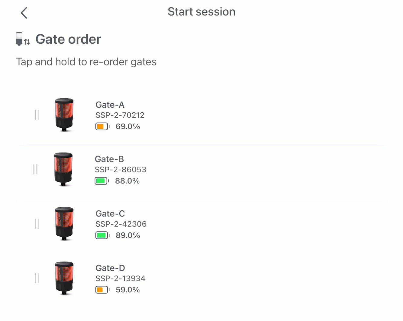Click the Gate order heading text

click(x=68, y=39)
